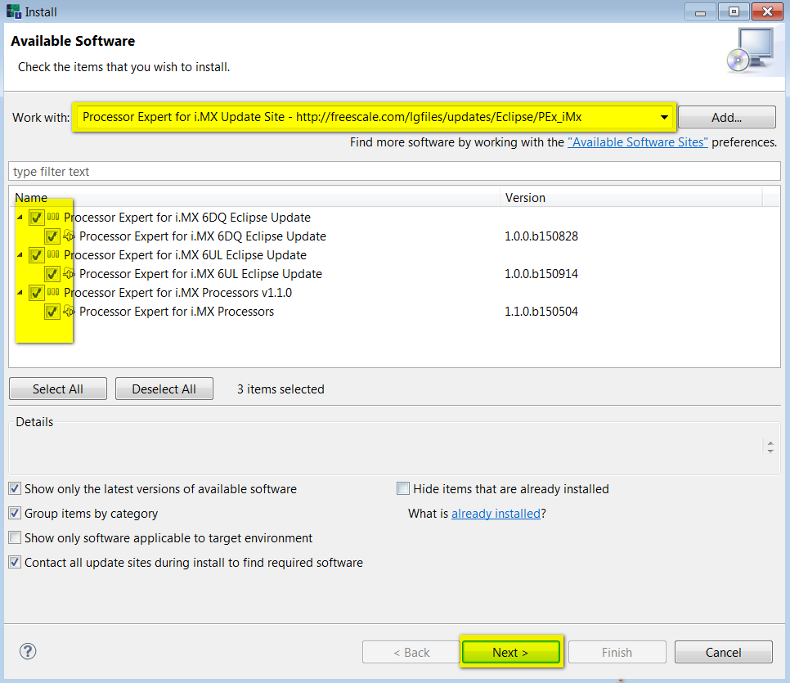The width and height of the screenshot is (790, 683).
Task: Enable Show only software applicable to target environment
Action: click(x=15, y=538)
